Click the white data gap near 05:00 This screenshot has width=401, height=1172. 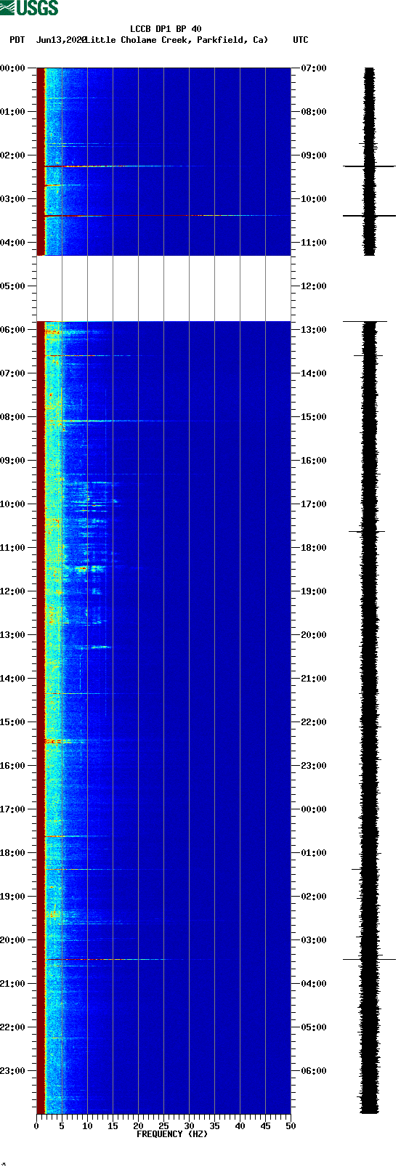coord(163,288)
